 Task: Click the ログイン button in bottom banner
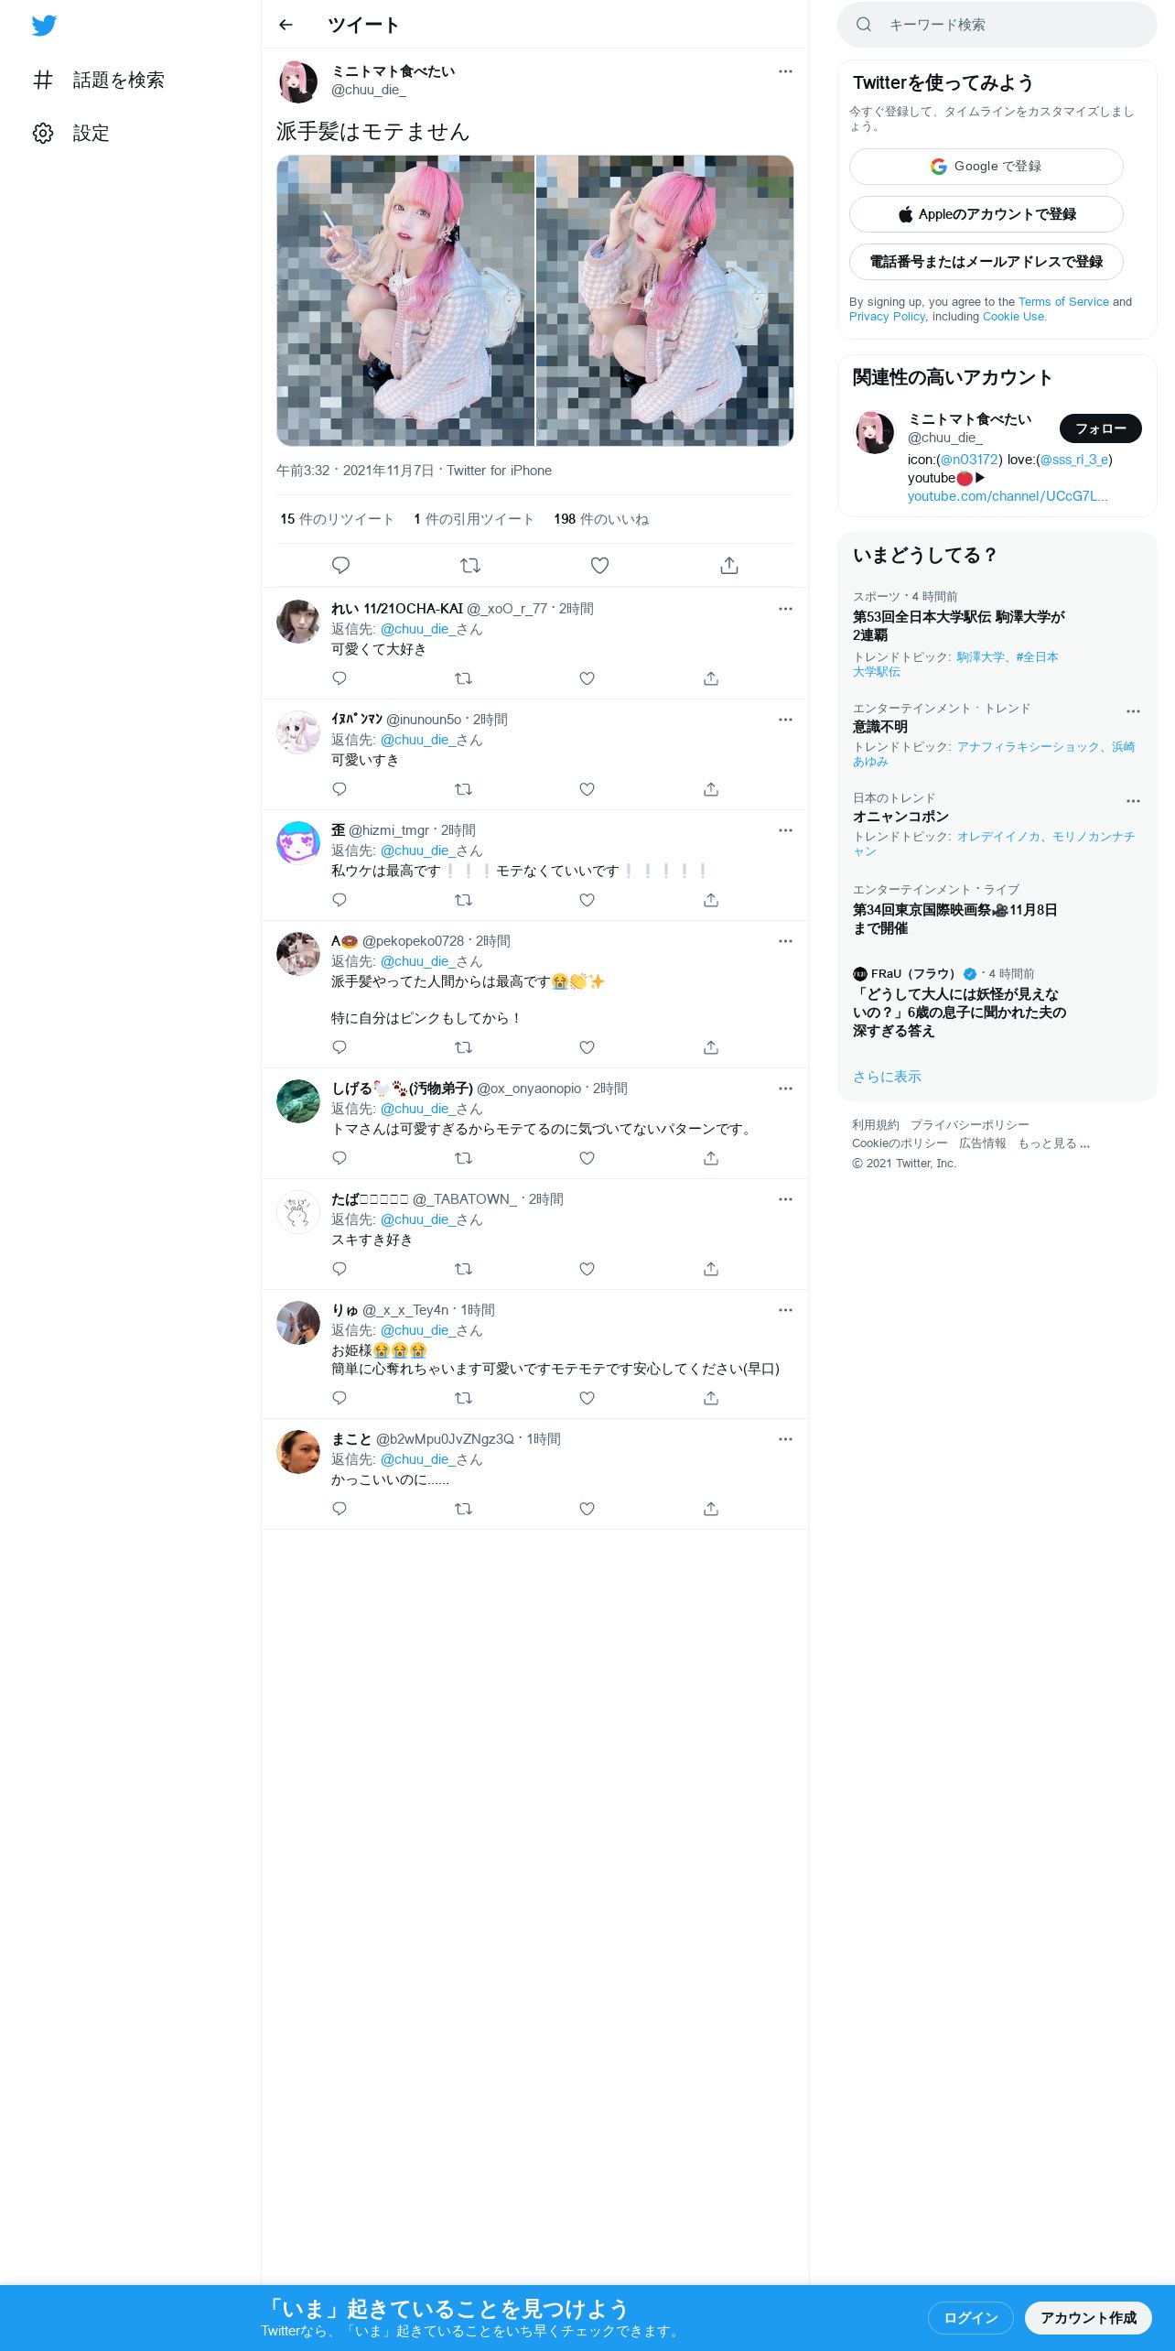tap(970, 2317)
